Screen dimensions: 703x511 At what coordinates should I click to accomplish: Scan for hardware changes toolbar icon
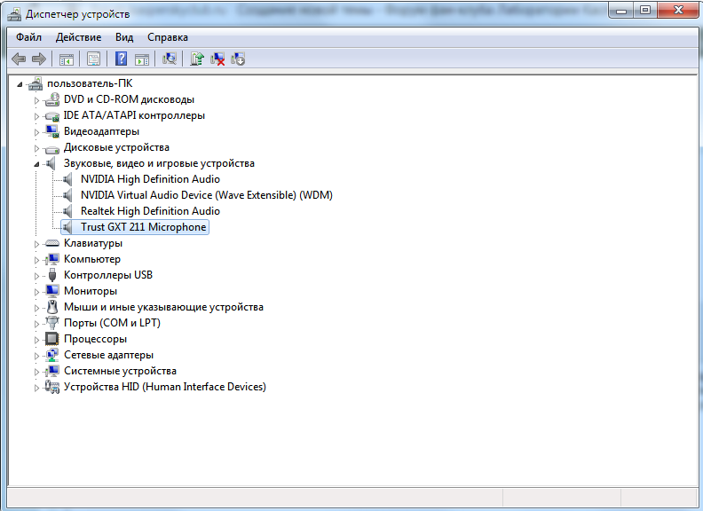(x=169, y=59)
